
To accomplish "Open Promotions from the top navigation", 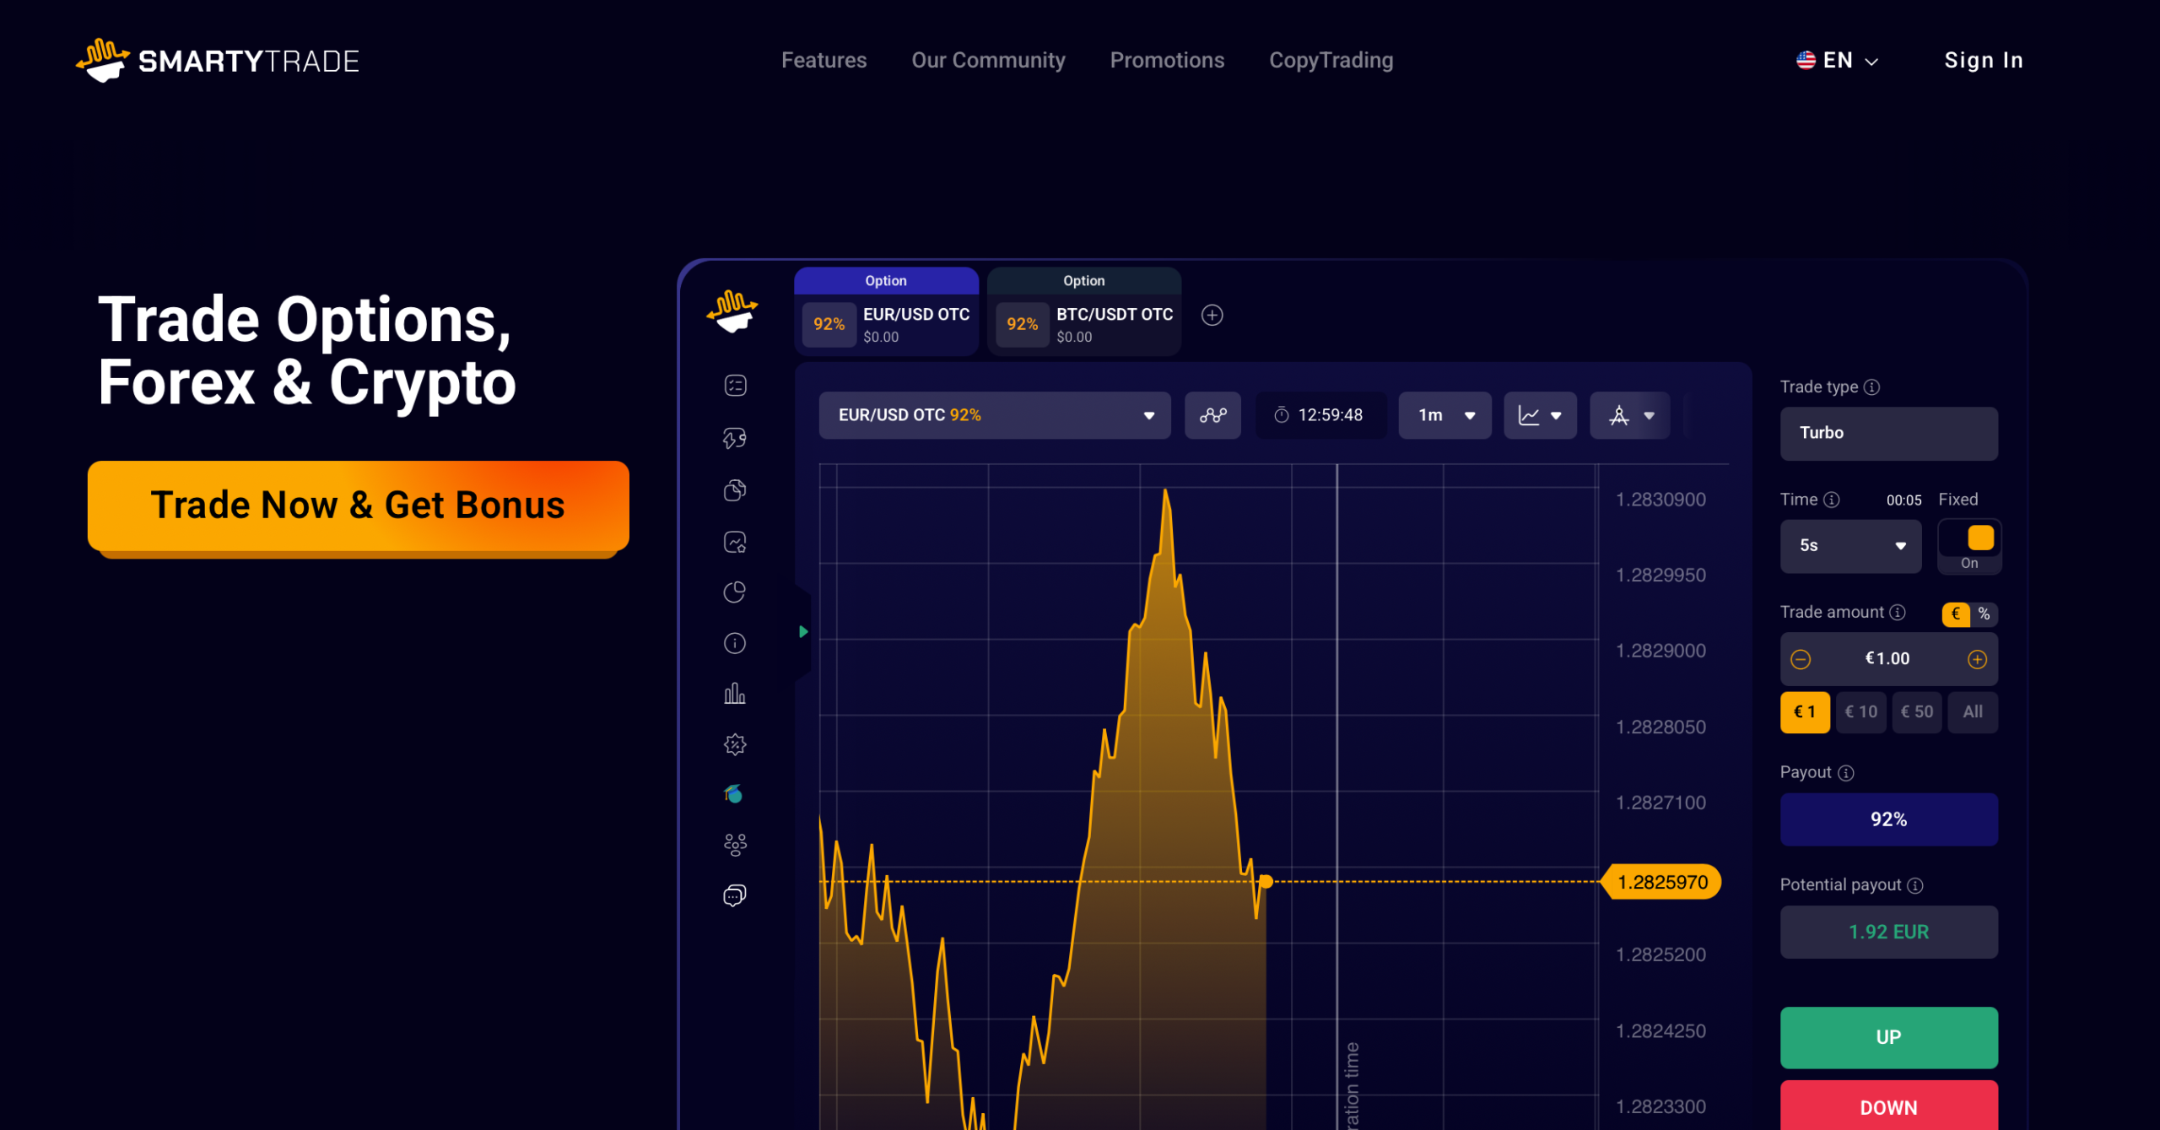I will click(1167, 60).
